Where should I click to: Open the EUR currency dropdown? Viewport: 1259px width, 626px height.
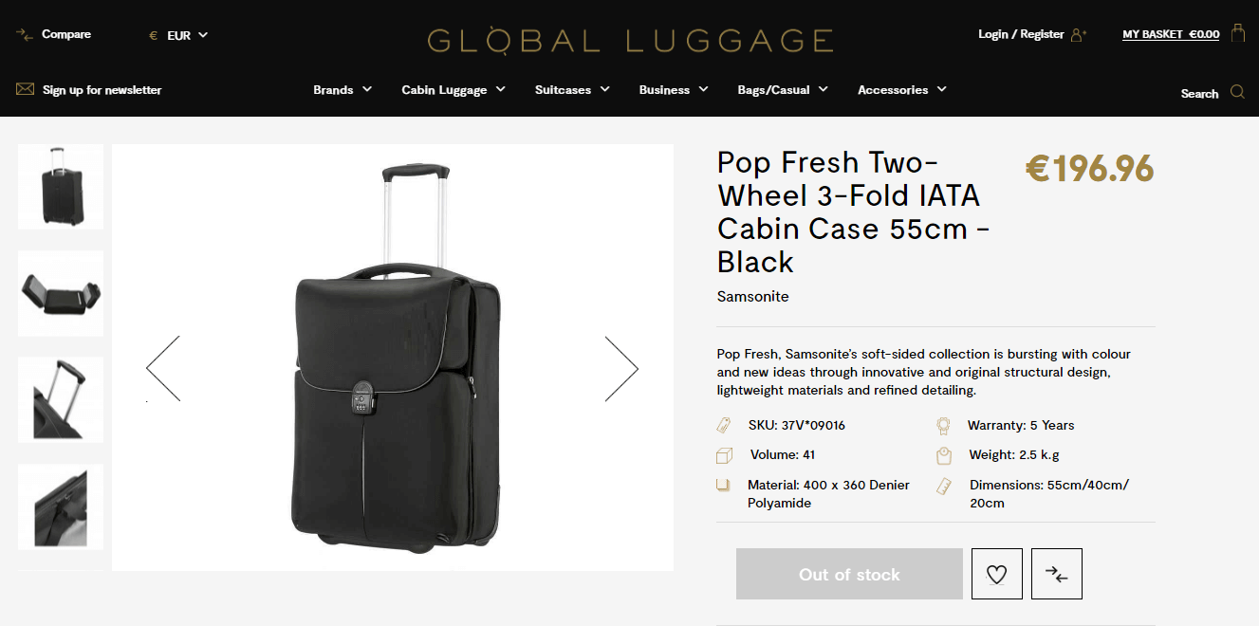(x=178, y=35)
